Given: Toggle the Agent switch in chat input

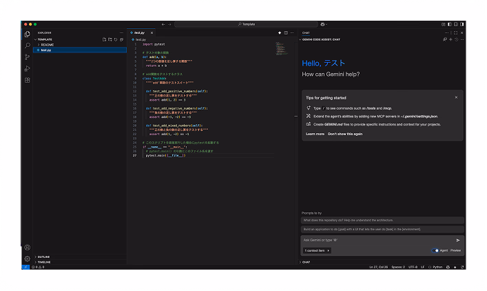Looking at the screenshot, I should coord(436,250).
